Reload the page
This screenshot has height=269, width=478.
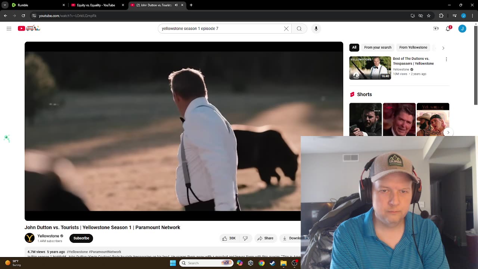coord(23,16)
